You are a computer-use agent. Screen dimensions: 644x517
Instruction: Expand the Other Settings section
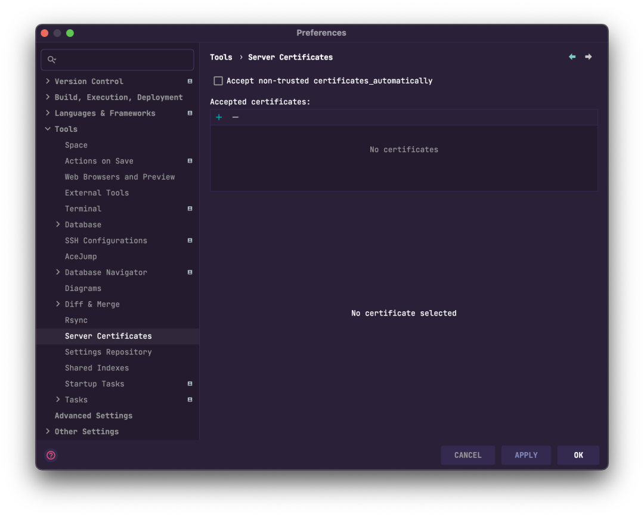(48, 431)
